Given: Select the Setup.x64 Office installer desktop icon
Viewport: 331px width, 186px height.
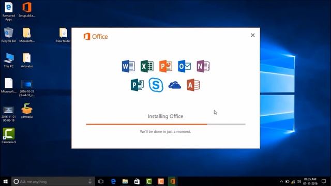Looking at the screenshot, I should tap(27, 9).
